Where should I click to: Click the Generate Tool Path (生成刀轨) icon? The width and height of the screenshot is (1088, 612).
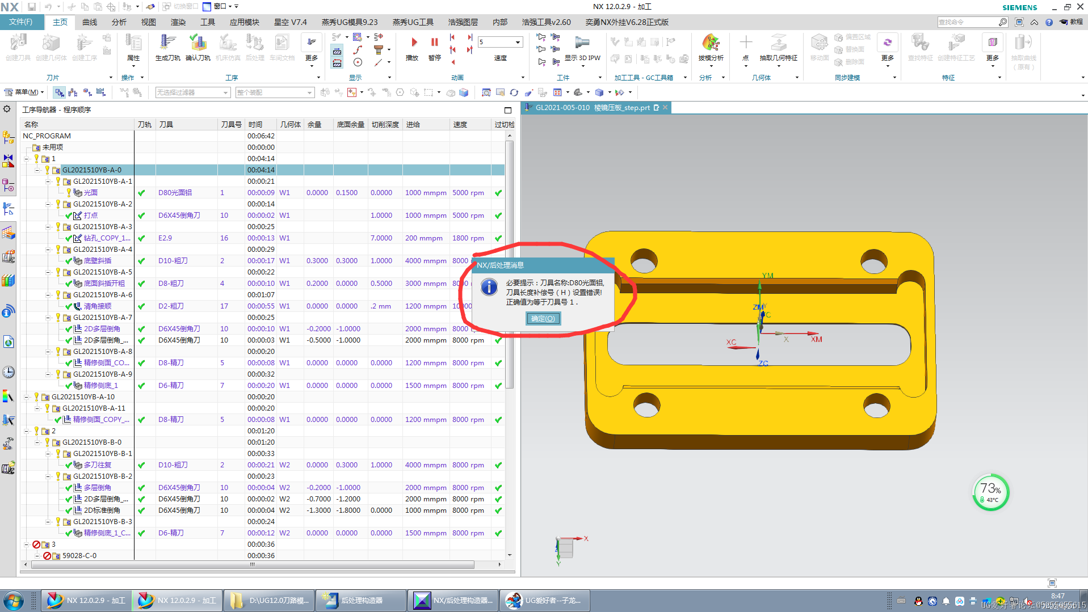click(x=167, y=47)
